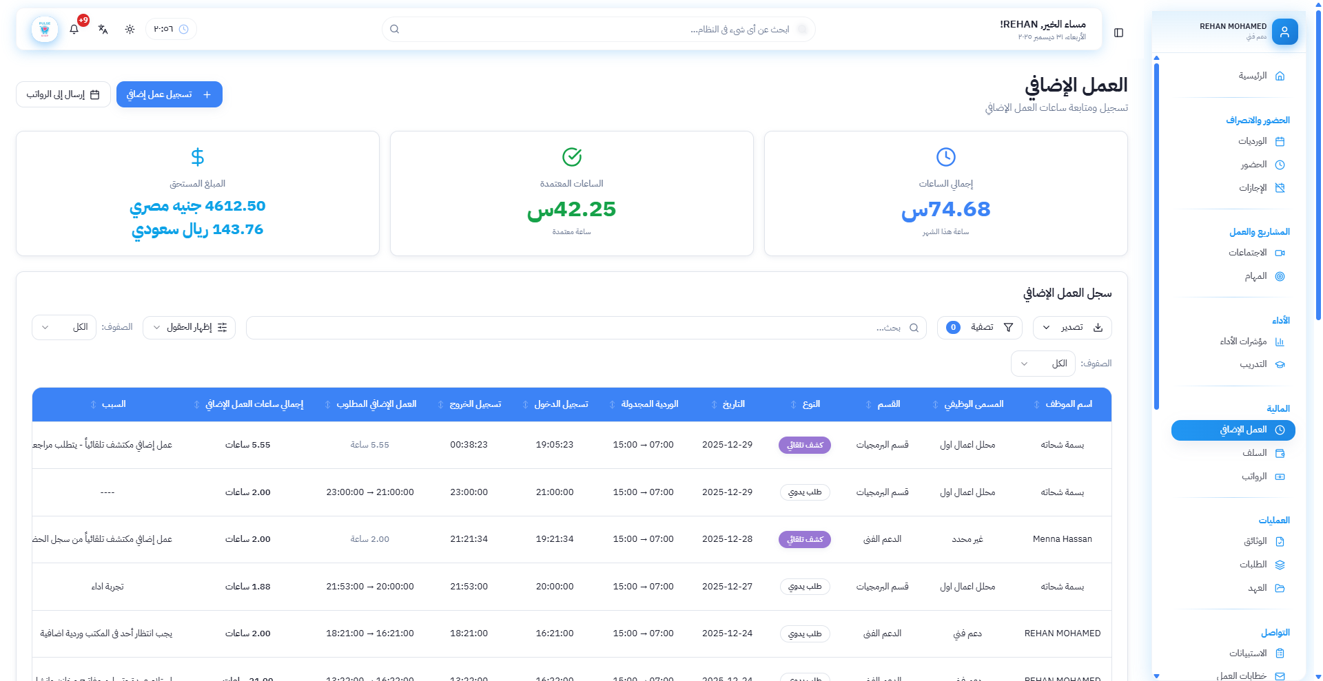Open الرواتب payroll in the sidebar

1262,476
